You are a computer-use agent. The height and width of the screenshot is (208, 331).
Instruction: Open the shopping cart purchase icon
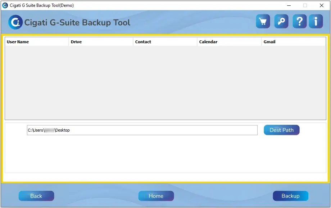[263, 21]
